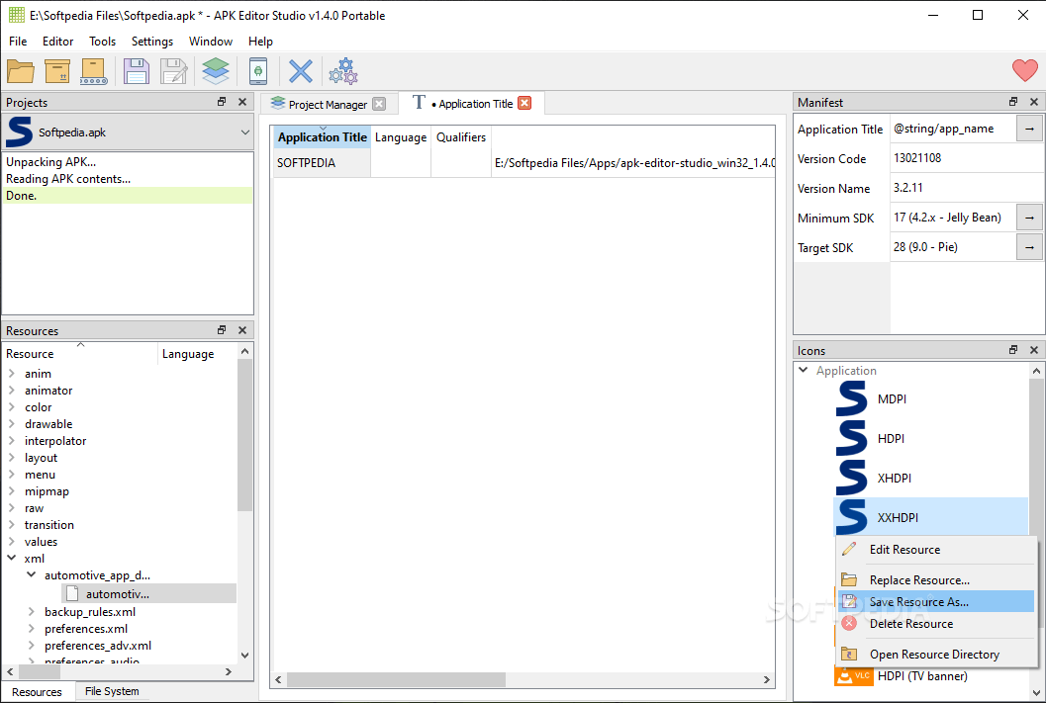Click the Resources tree vertical scrollbar
Image resolution: width=1046 pixels, height=703 pixels.
click(244, 433)
